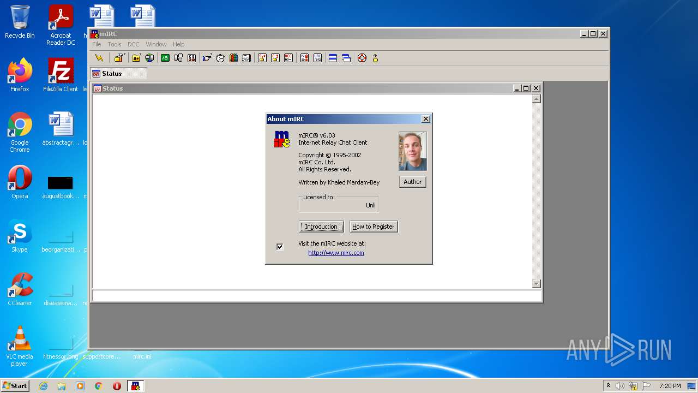Viewport: 698px width, 393px height.
Task: Select the VLC media player shortcut
Action: point(20,346)
